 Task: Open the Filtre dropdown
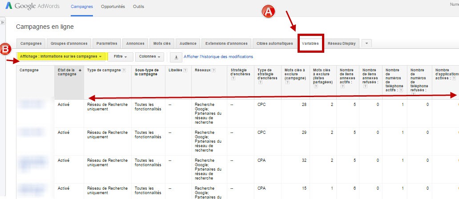coord(120,57)
